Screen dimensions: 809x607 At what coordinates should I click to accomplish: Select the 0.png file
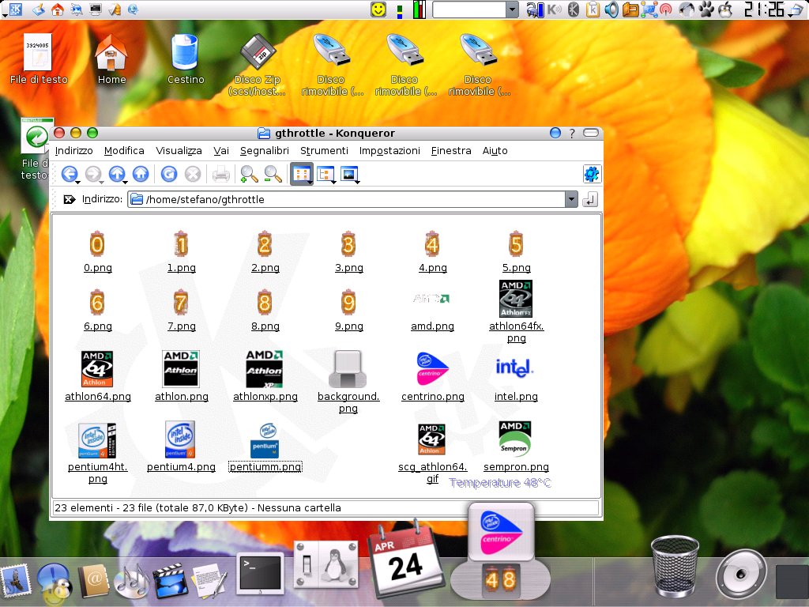click(97, 245)
